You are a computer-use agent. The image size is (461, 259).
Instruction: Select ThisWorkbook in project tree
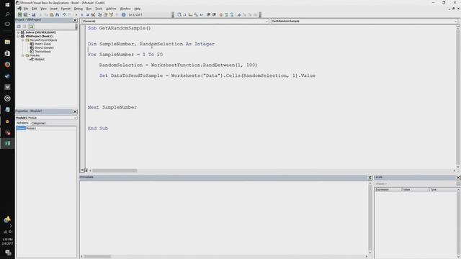click(42, 51)
